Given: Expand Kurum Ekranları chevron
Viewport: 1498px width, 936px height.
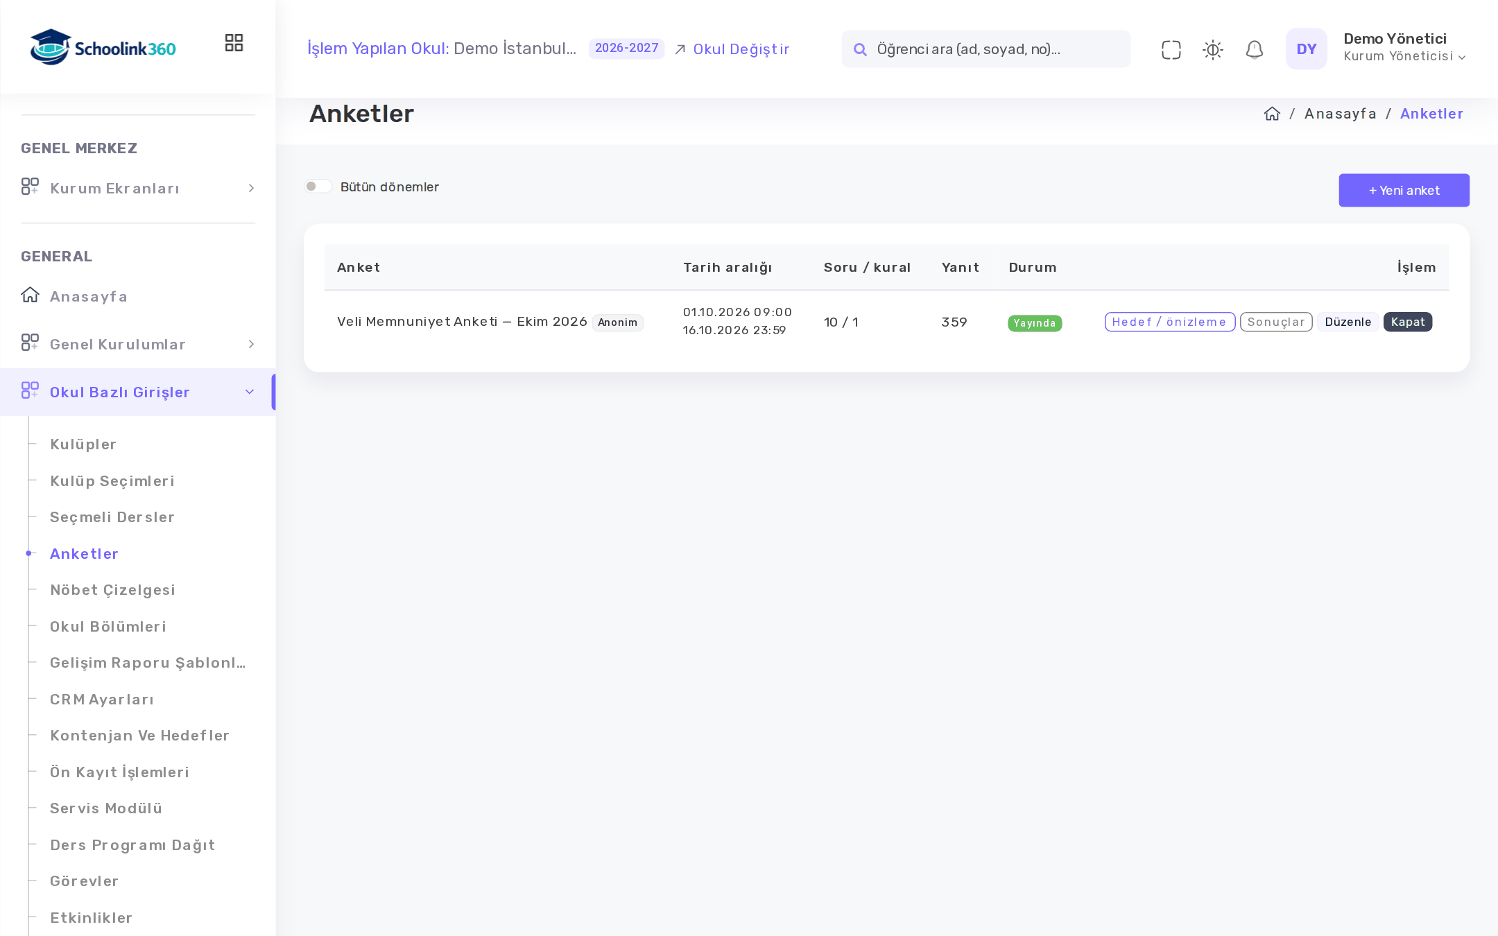Looking at the screenshot, I should click(x=251, y=189).
